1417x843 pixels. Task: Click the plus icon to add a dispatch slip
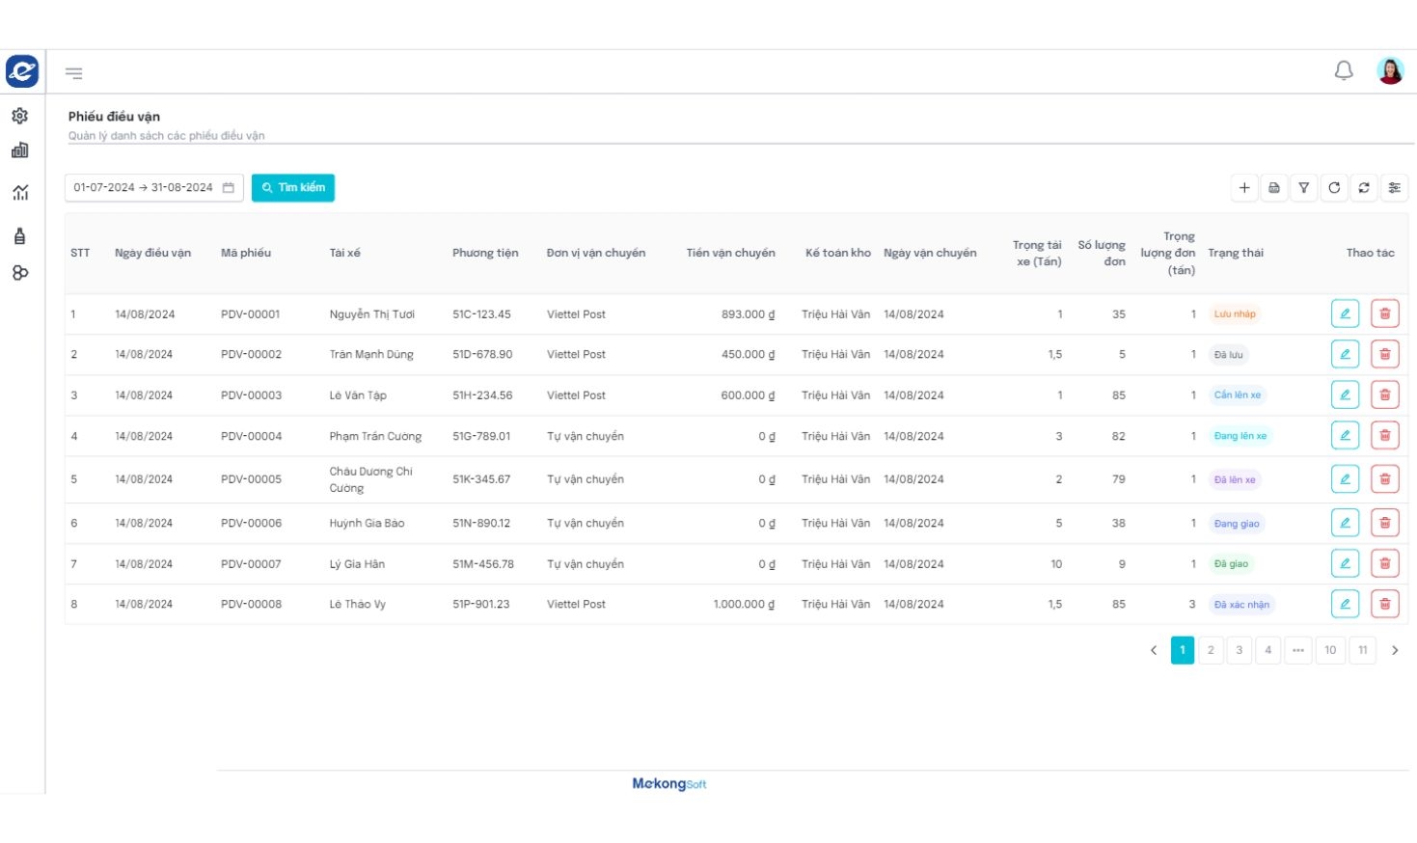[x=1244, y=188]
